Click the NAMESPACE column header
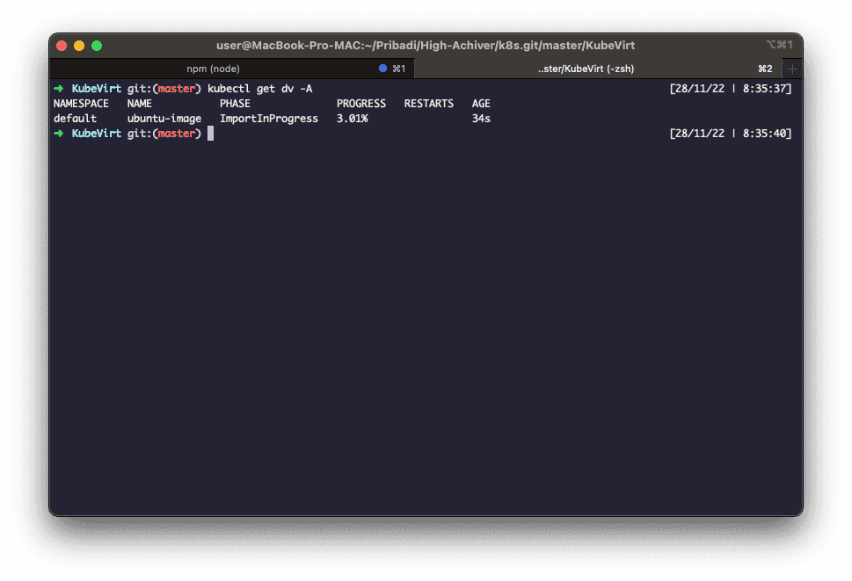This screenshot has width=852, height=581. (81, 104)
